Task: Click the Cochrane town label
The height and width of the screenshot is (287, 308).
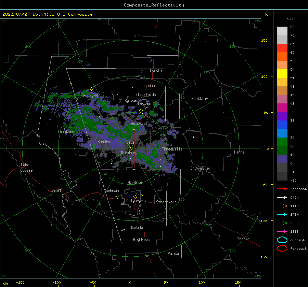Action: (112, 191)
